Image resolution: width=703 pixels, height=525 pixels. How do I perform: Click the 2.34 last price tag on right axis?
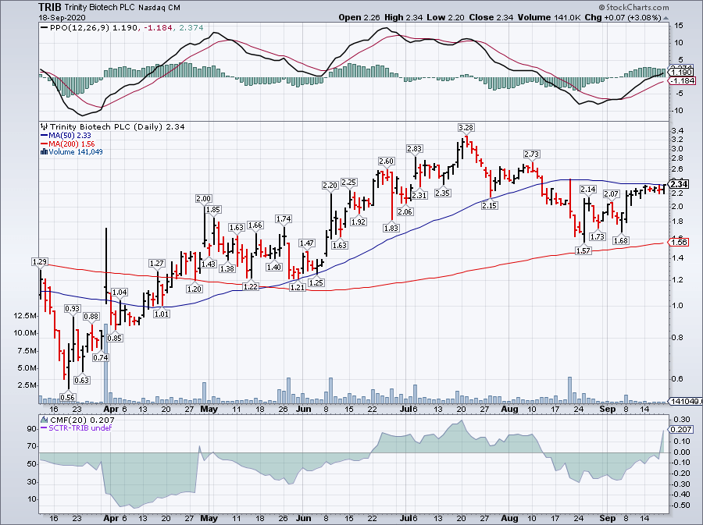point(680,184)
